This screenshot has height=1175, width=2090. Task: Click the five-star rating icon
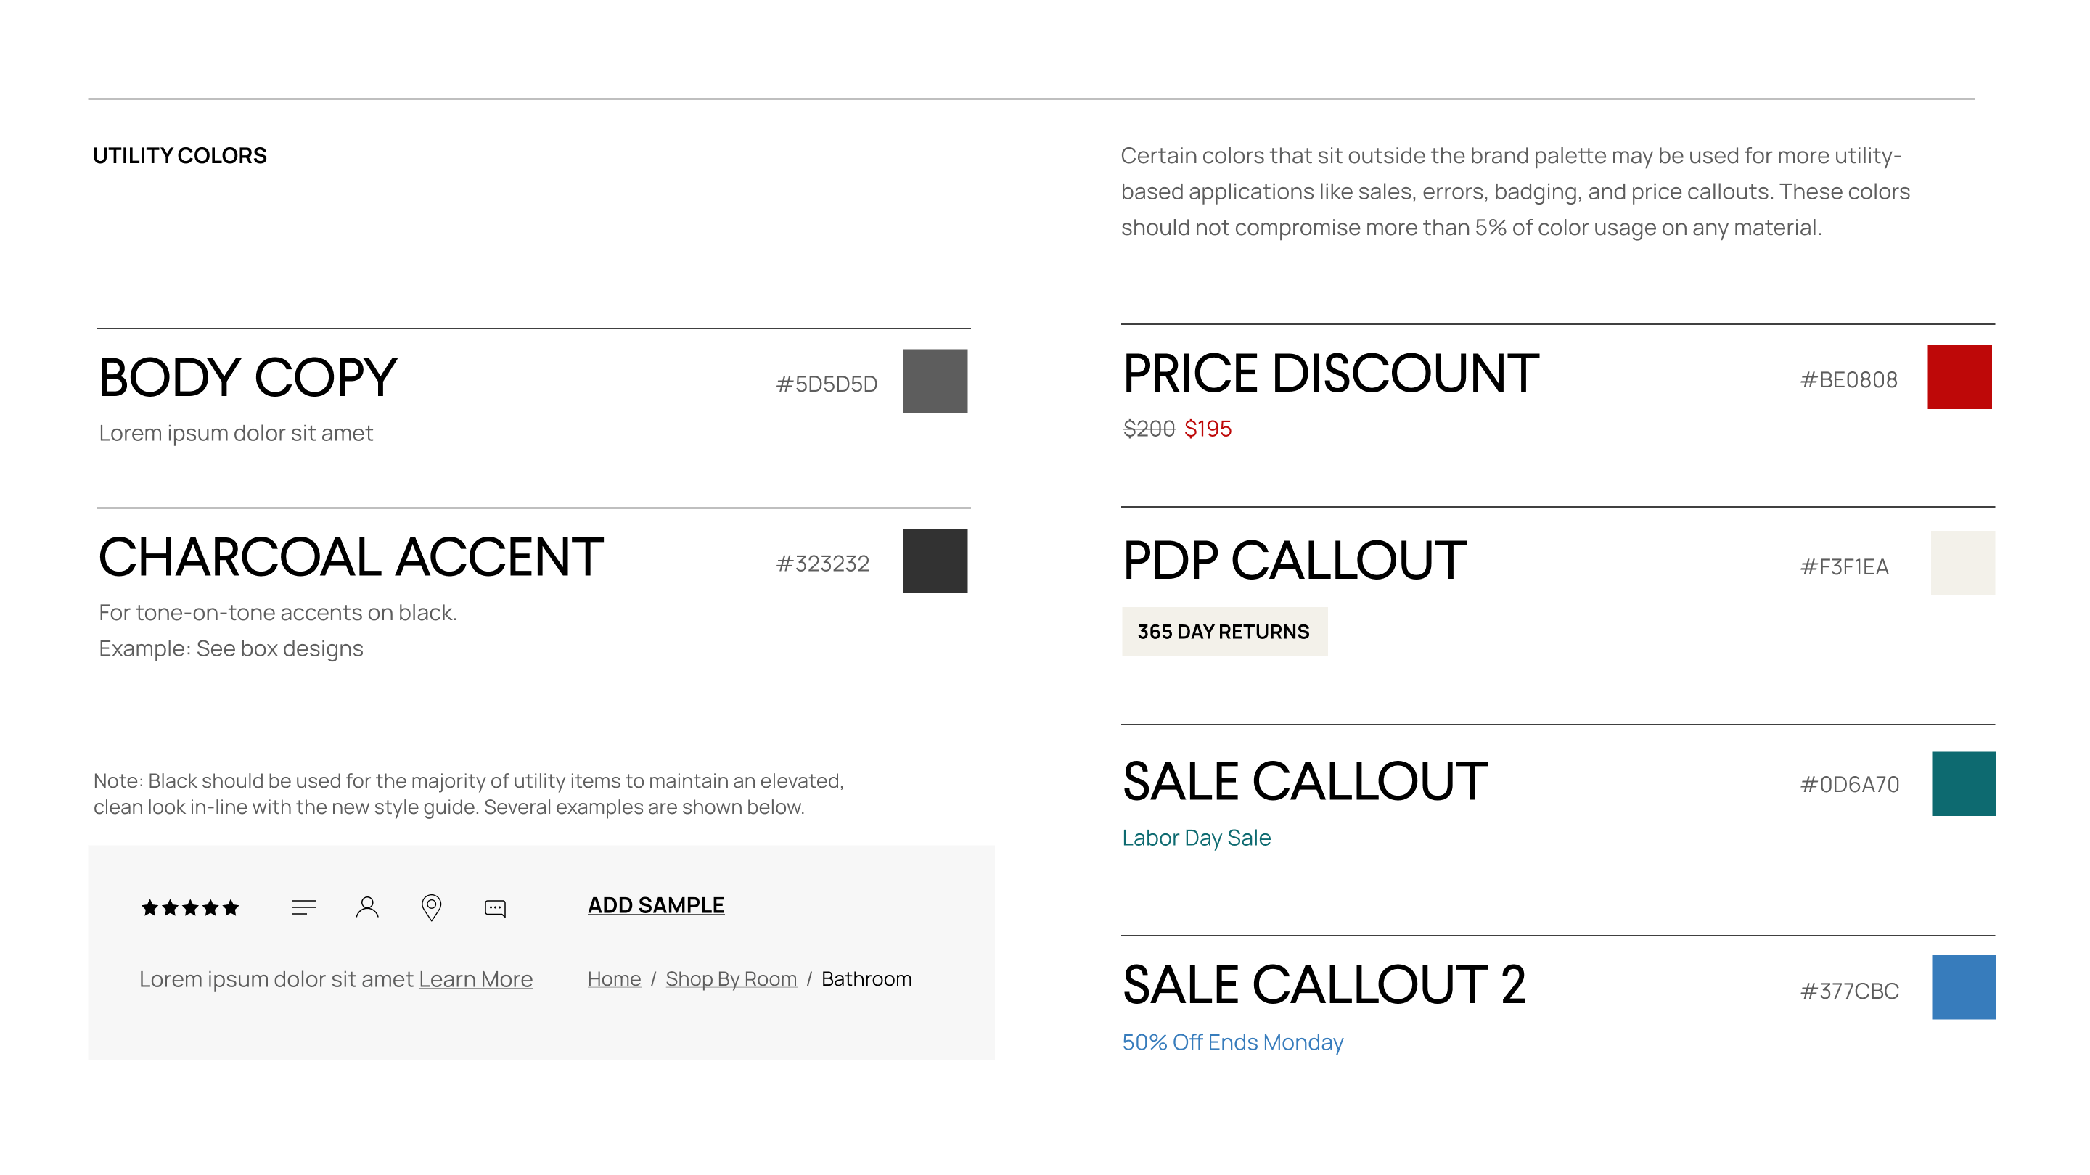(190, 907)
